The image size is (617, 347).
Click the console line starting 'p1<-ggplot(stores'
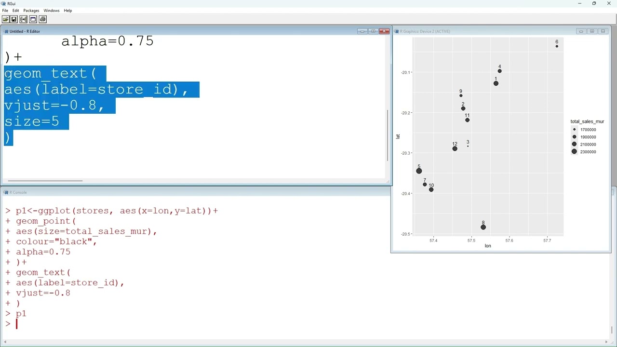point(112,211)
